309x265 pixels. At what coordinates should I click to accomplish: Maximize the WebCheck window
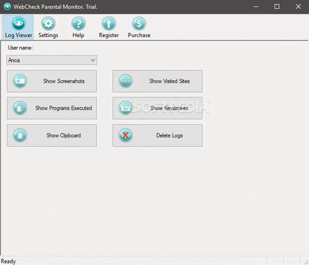tap(277, 7)
